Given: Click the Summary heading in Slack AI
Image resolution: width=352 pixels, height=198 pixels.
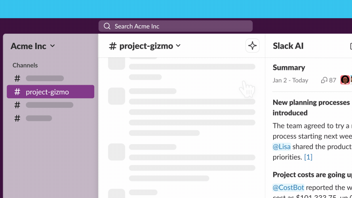Looking at the screenshot, I should pos(289,67).
